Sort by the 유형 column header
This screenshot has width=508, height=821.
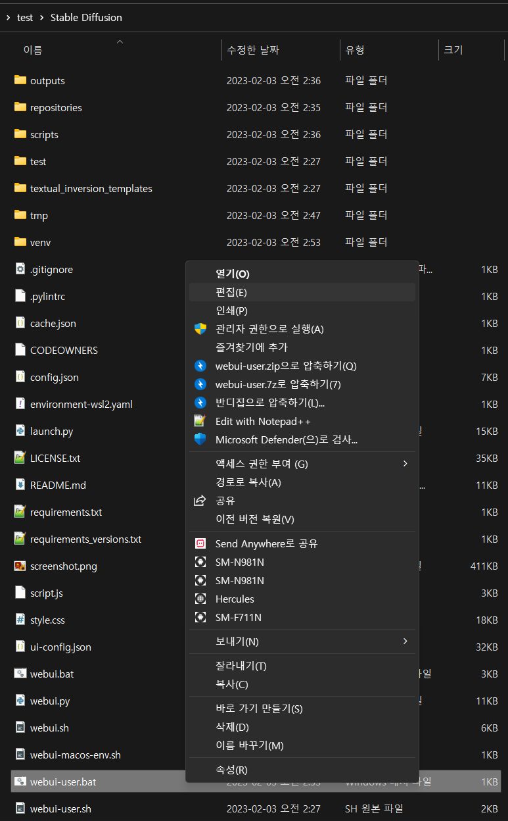tap(355, 50)
